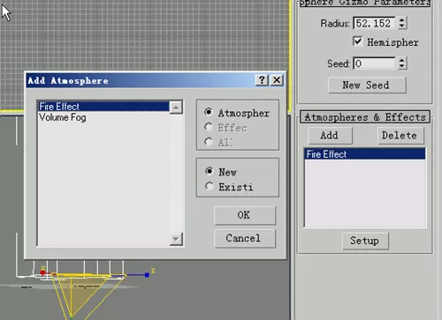Select Fire Effect in Atmospheres & Effects list

365,154
